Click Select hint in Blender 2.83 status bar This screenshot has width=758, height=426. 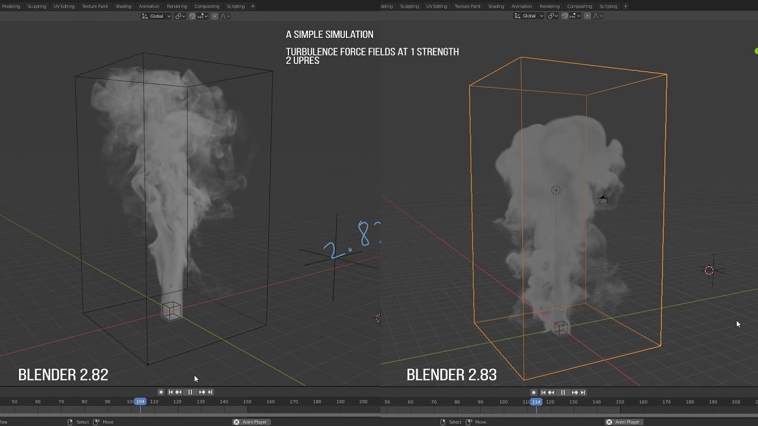pos(455,422)
